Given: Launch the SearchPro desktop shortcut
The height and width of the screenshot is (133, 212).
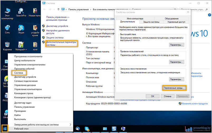Looking at the screenshot, I should click(x=21, y=12).
